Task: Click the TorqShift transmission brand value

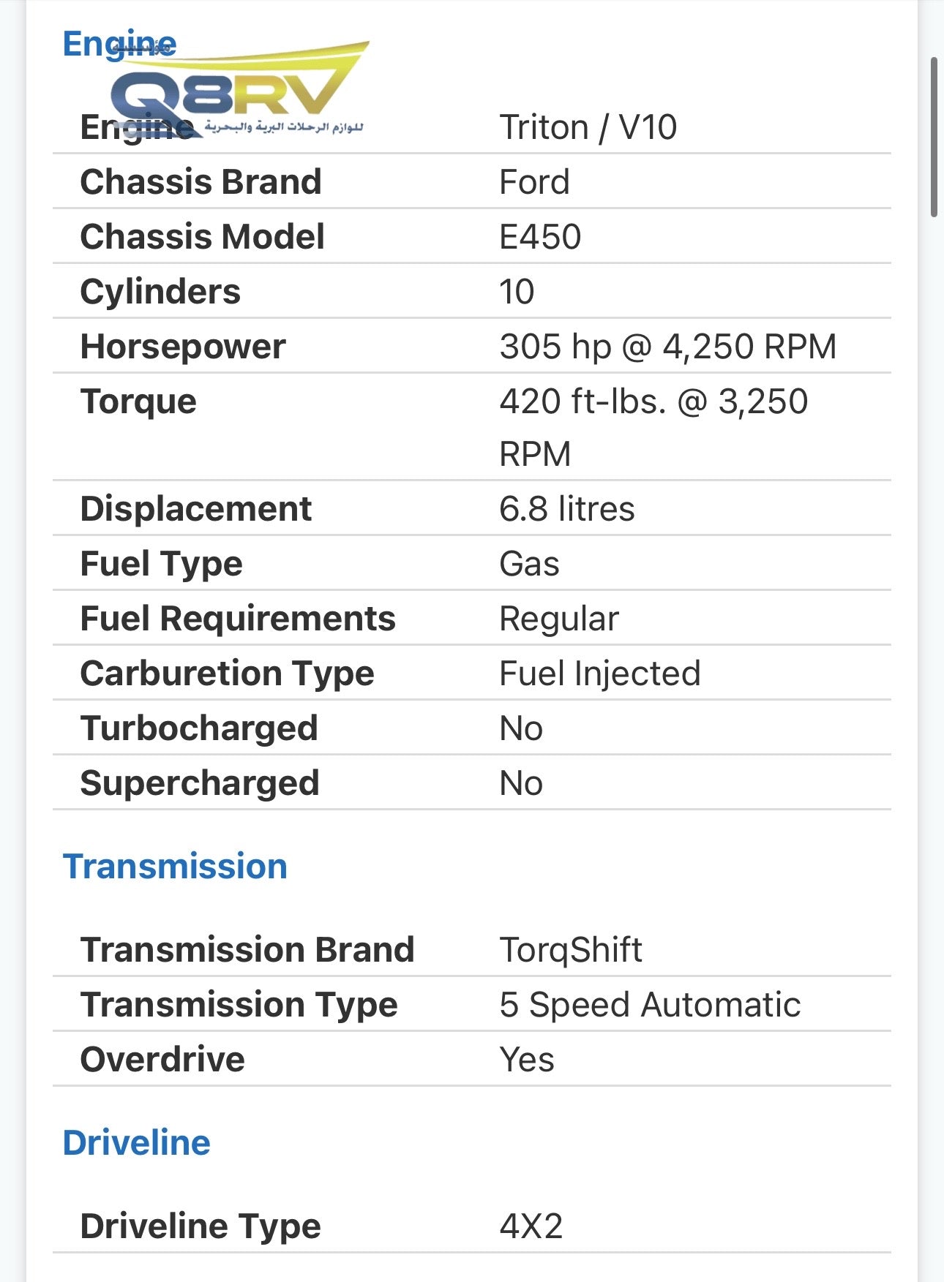Action: tap(571, 950)
